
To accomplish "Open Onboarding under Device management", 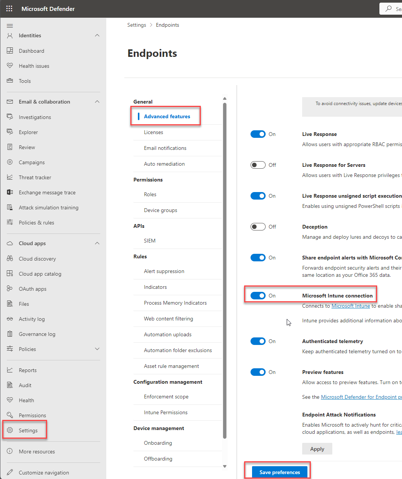I will [158, 443].
